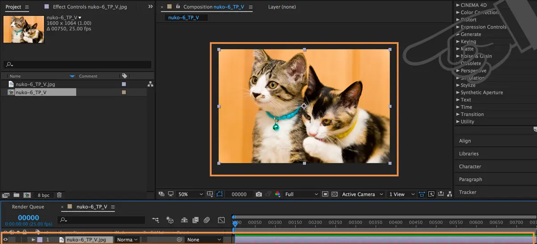The image size is (537, 244).
Task: Toggle the mask and shape path visibility
Action: [x=219, y=194]
